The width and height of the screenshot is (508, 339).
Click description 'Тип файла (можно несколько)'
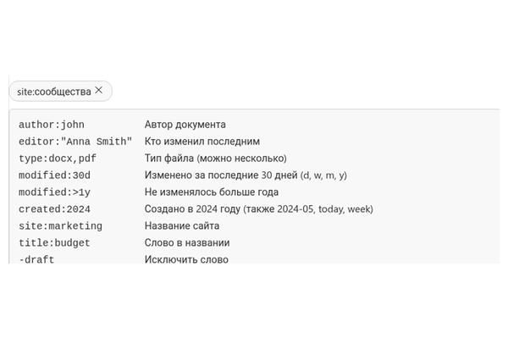216,158
